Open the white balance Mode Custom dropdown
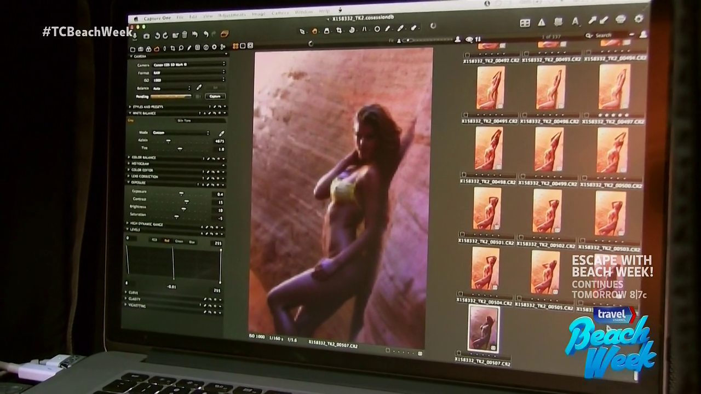Viewport: 701px width, 394px height. point(181,133)
